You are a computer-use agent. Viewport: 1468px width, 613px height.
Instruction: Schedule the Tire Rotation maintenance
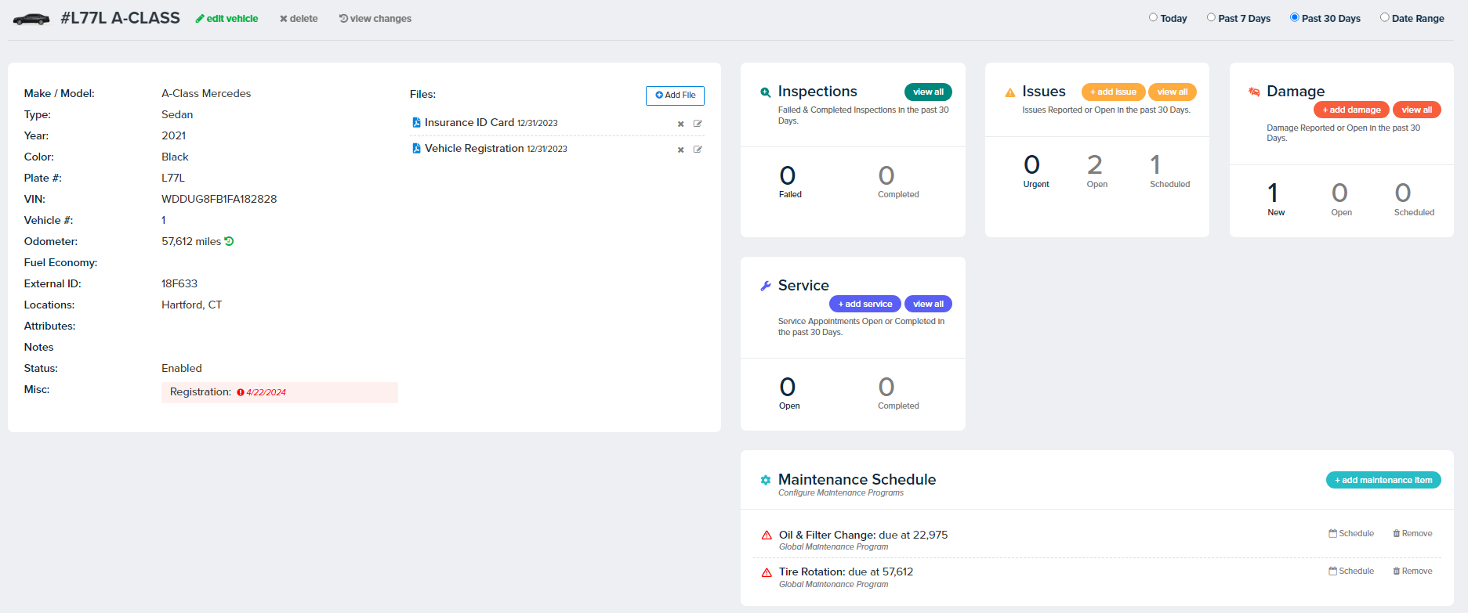point(1351,571)
